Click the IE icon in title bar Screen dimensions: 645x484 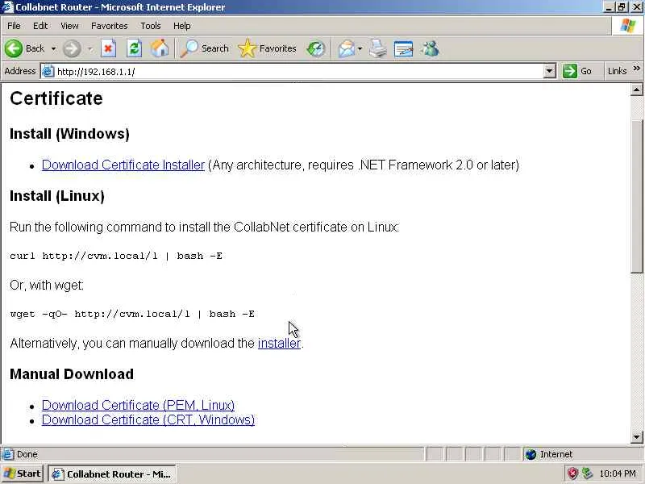point(7,7)
